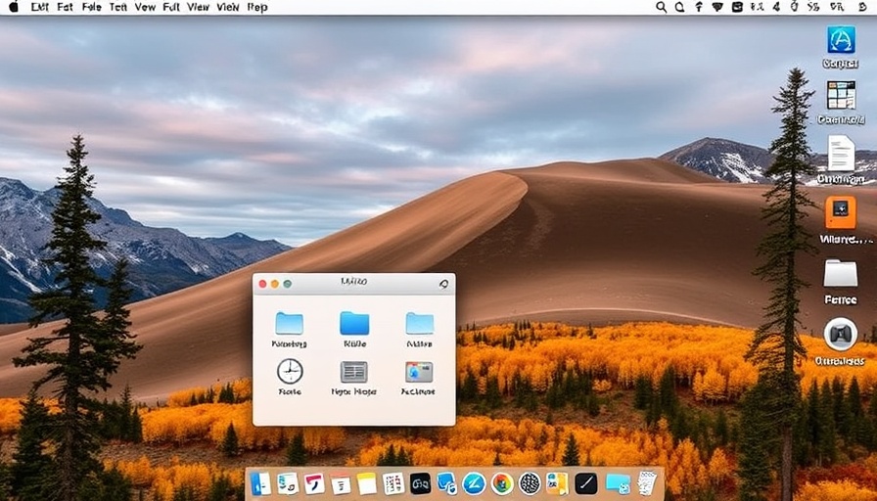Open the yellow-blue document stack dock icon

tap(557, 483)
